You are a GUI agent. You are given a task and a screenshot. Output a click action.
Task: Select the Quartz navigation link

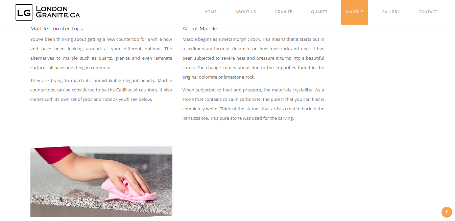(319, 12)
